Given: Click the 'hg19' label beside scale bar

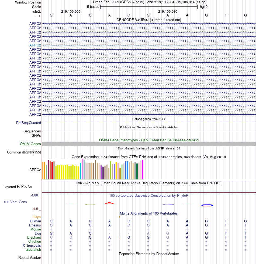Looking at the screenshot, I should [204, 7].
